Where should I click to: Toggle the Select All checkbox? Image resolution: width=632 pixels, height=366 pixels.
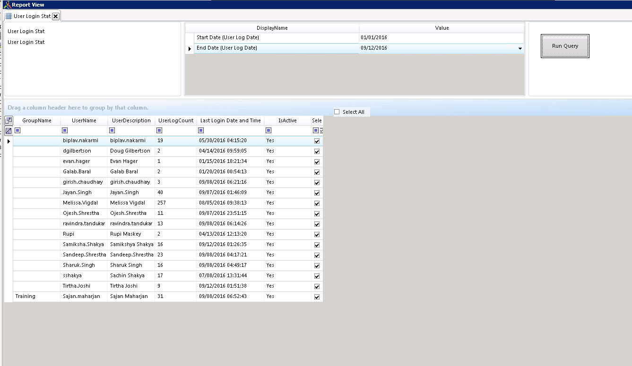(337, 112)
